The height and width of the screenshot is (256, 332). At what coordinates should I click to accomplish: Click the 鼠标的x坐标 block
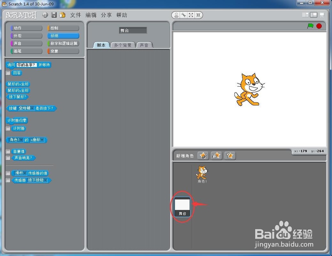18,84
